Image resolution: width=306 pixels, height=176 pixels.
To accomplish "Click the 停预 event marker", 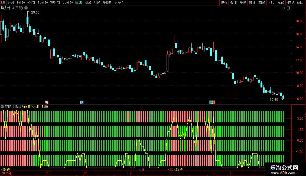I will coord(212,102).
